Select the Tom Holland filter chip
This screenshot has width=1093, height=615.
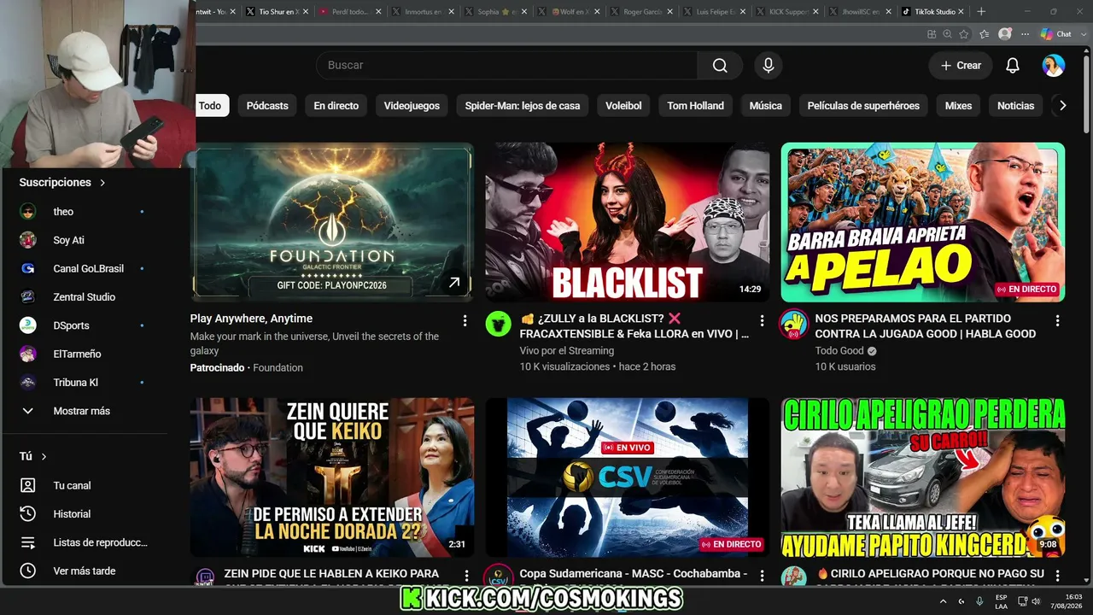click(x=695, y=106)
